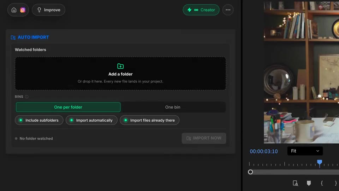
Task: Select the One per folder option
Action: [x=68, y=107]
